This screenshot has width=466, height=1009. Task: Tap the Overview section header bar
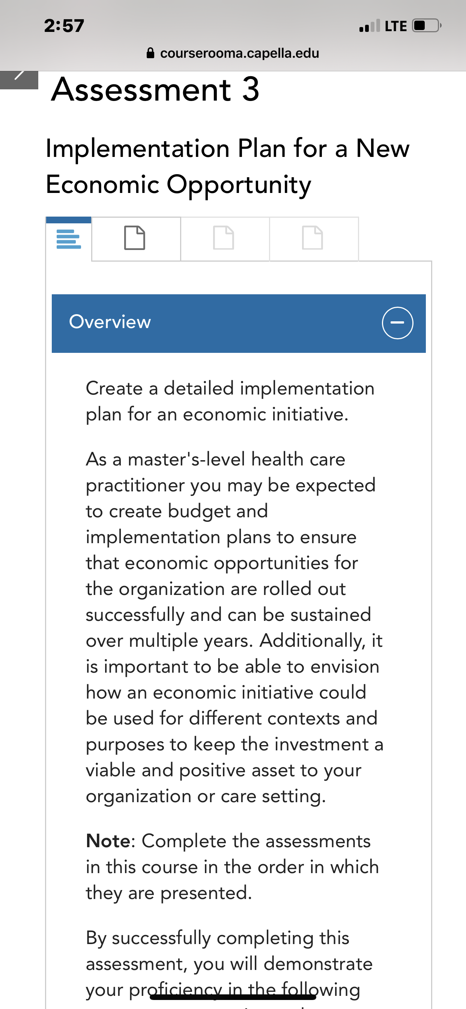(x=239, y=324)
